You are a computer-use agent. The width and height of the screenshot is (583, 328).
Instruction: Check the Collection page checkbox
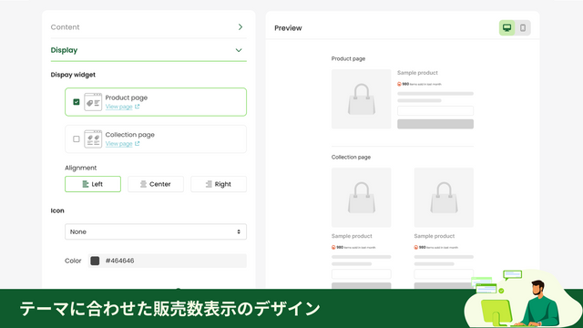(x=77, y=139)
